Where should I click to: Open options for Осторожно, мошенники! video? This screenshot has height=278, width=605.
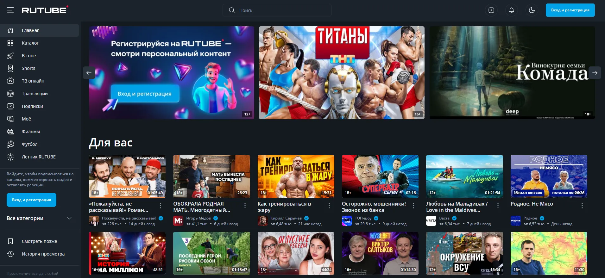(413, 206)
